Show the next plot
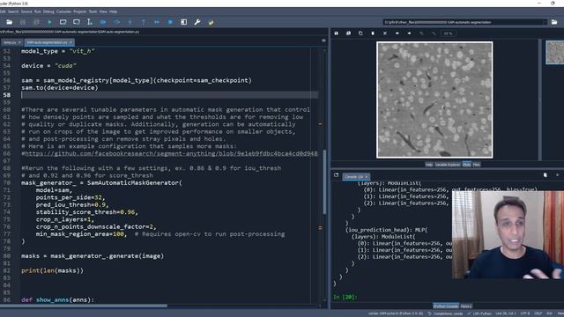 click(x=409, y=33)
